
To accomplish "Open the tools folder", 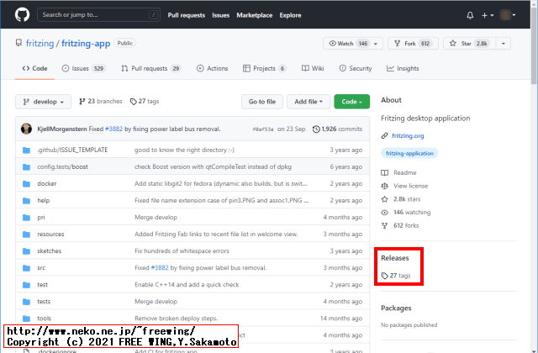I will point(45,318).
